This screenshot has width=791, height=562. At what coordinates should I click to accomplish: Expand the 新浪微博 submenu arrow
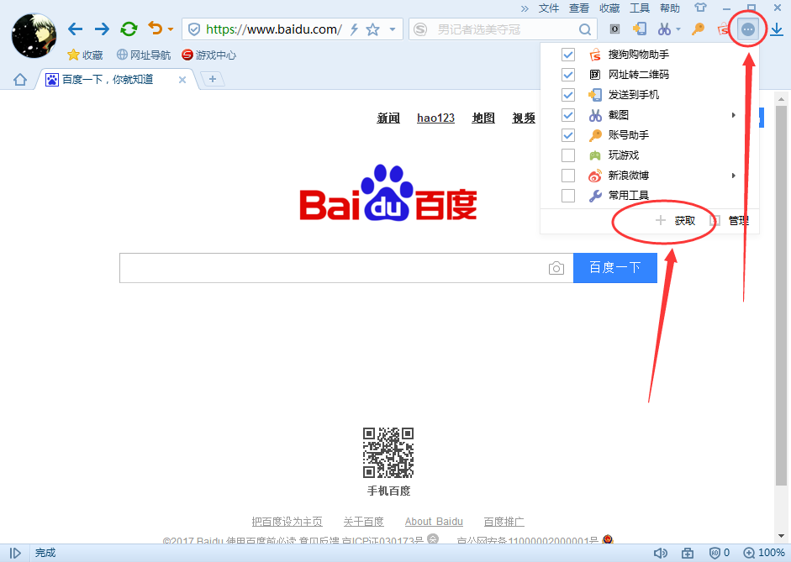[734, 175]
